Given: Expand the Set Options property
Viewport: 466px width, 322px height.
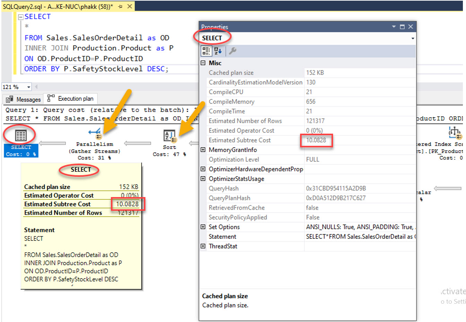Looking at the screenshot, I should pyautogui.click(x=203, y=227).
